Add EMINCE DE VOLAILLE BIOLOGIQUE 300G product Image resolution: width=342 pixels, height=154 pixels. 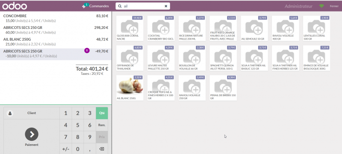coord(316,58)
